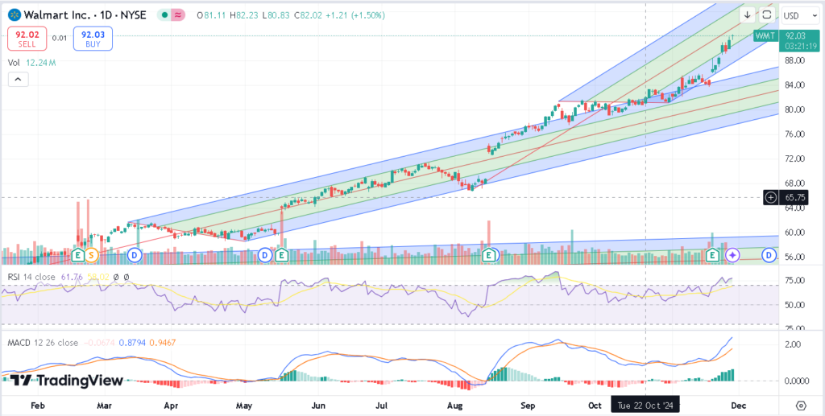Open chart settings gear icon

pos(802,406)
